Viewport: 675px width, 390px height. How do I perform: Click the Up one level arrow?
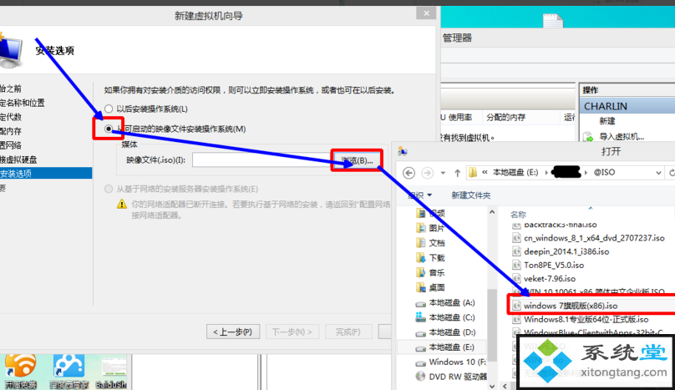[457, 173]
